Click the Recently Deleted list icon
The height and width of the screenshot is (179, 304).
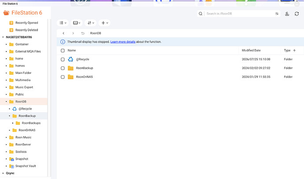click(11, 30)
